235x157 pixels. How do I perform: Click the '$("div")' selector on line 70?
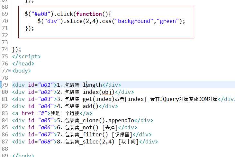tap(50, 21)
